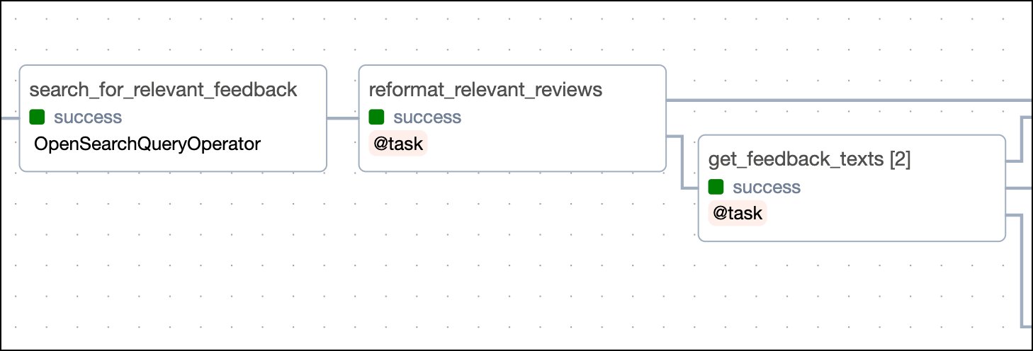Click the edge going downward from get_feedback_texts

click(x=1021, y=283)
